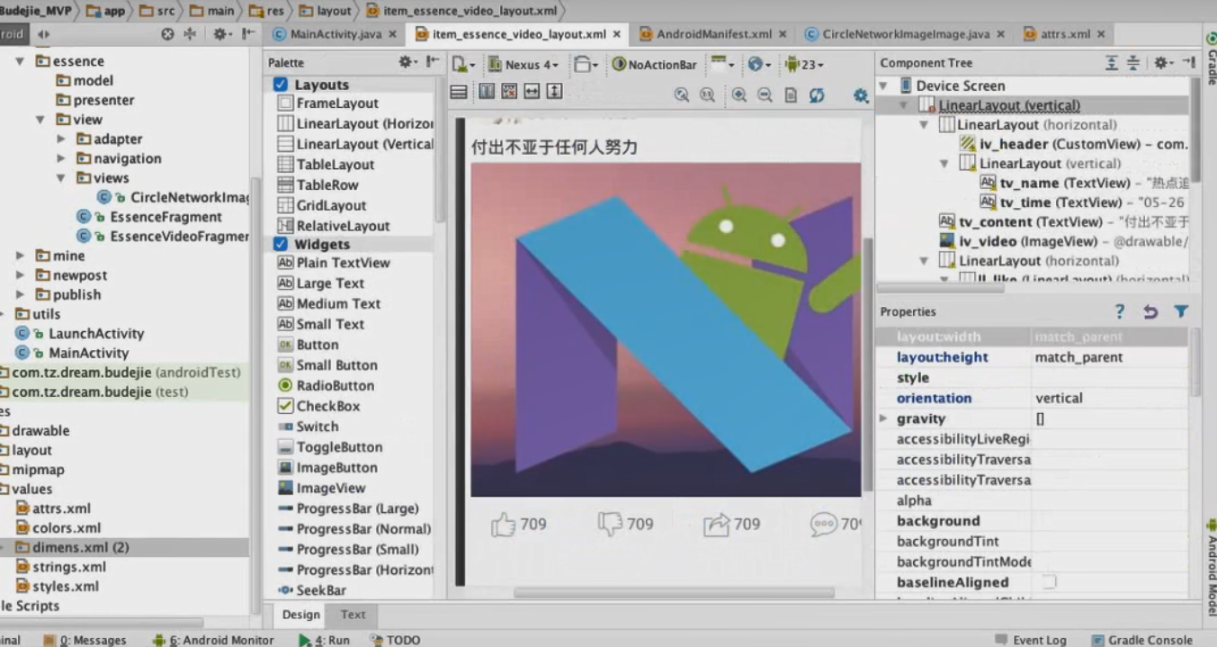Image resolution: width=1217 pixels, height=647 pixels.
Task: Click the zoom out magnifier icon
Action: pyautogui.click(x=765, y=94)
